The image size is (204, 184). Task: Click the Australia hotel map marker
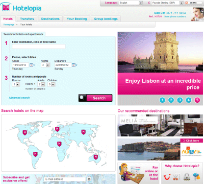(96, 157)
